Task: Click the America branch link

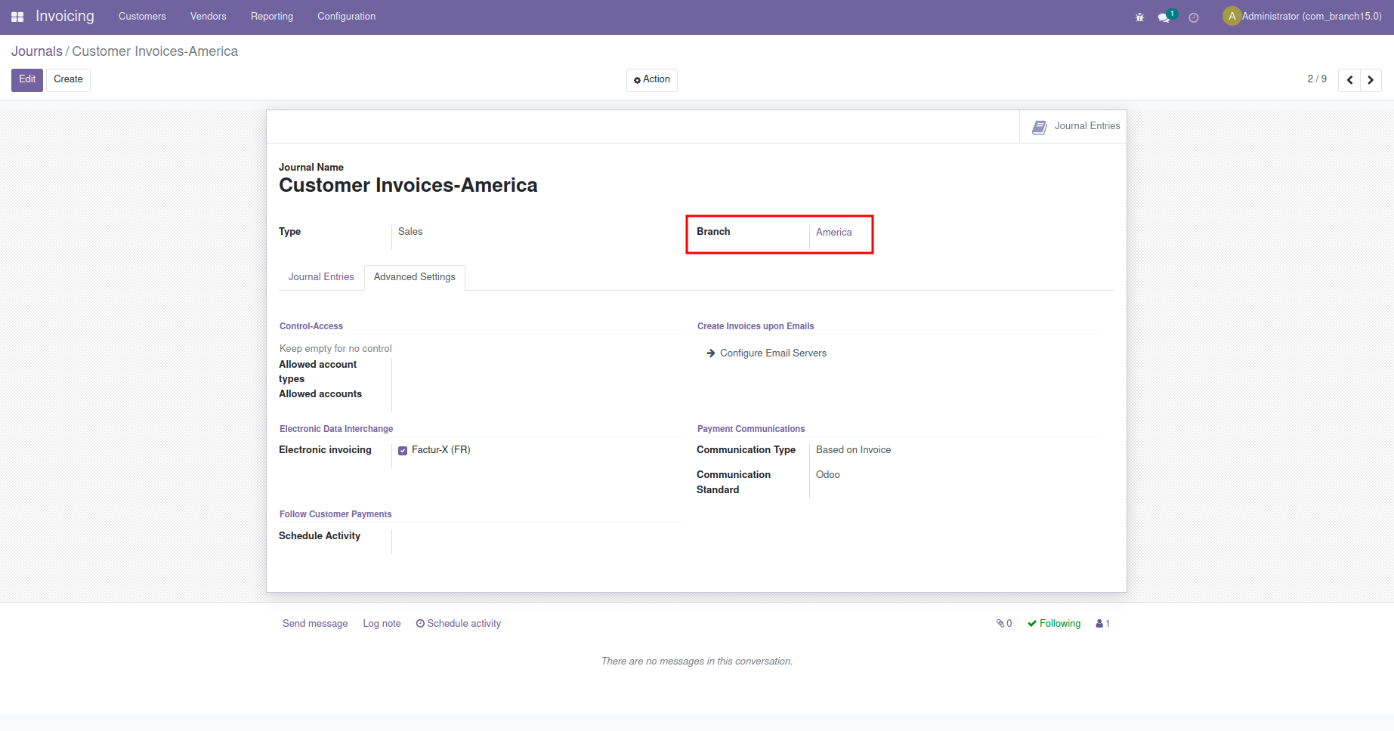Action: coord(833,233)
